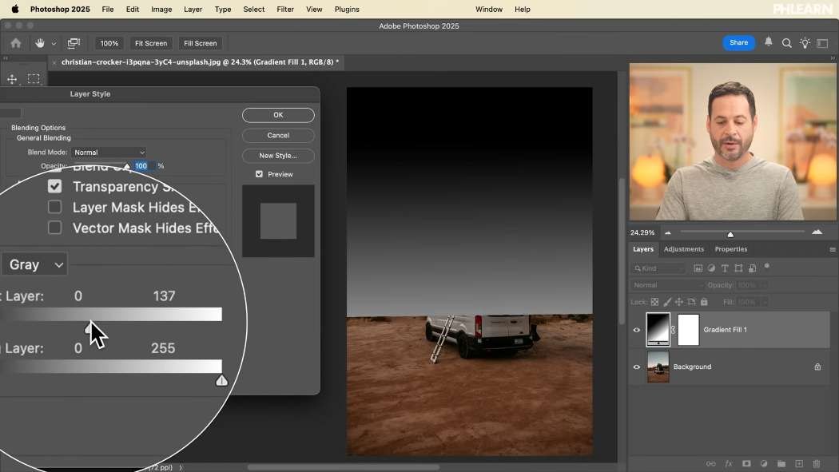Filter layers by shape layers icon
Screen dimensions: 839x472
pos(738,268)
